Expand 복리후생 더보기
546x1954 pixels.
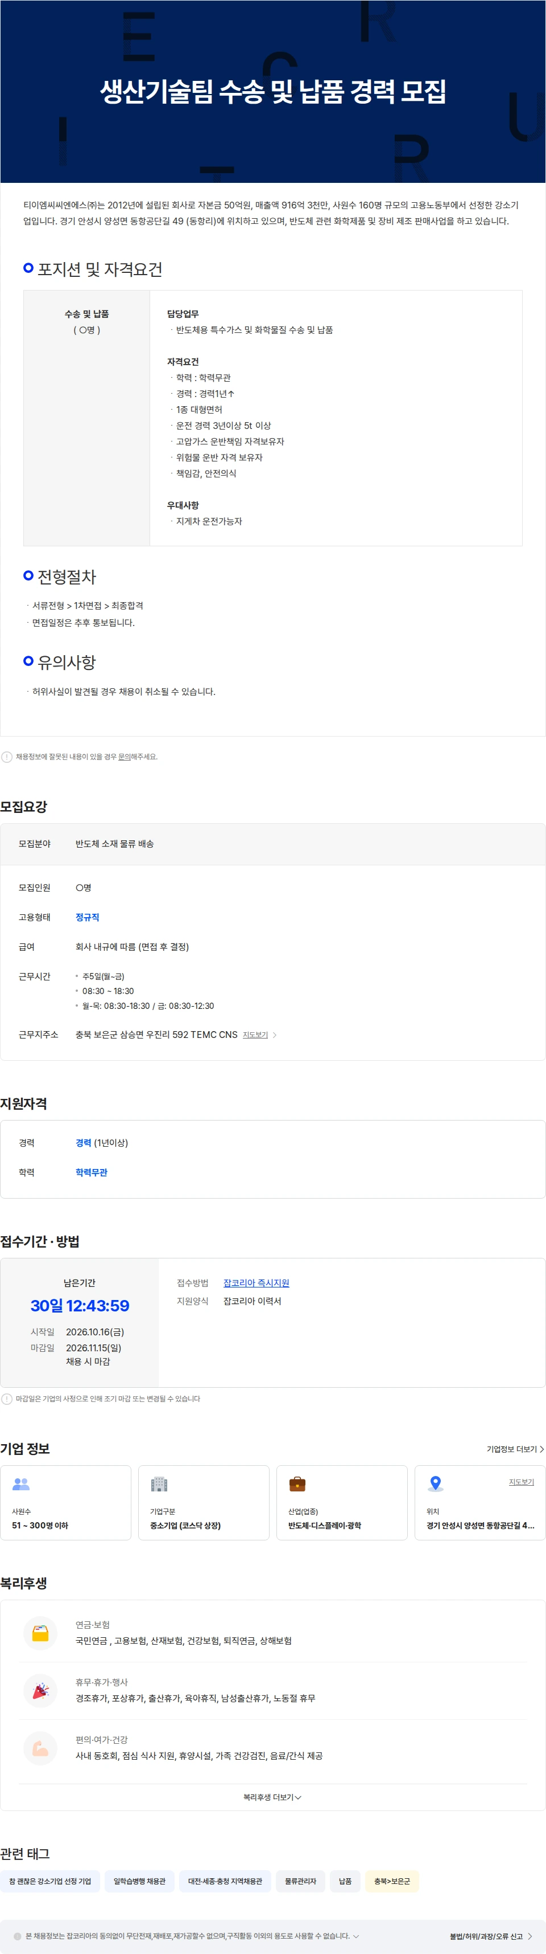pos(272,1797)
